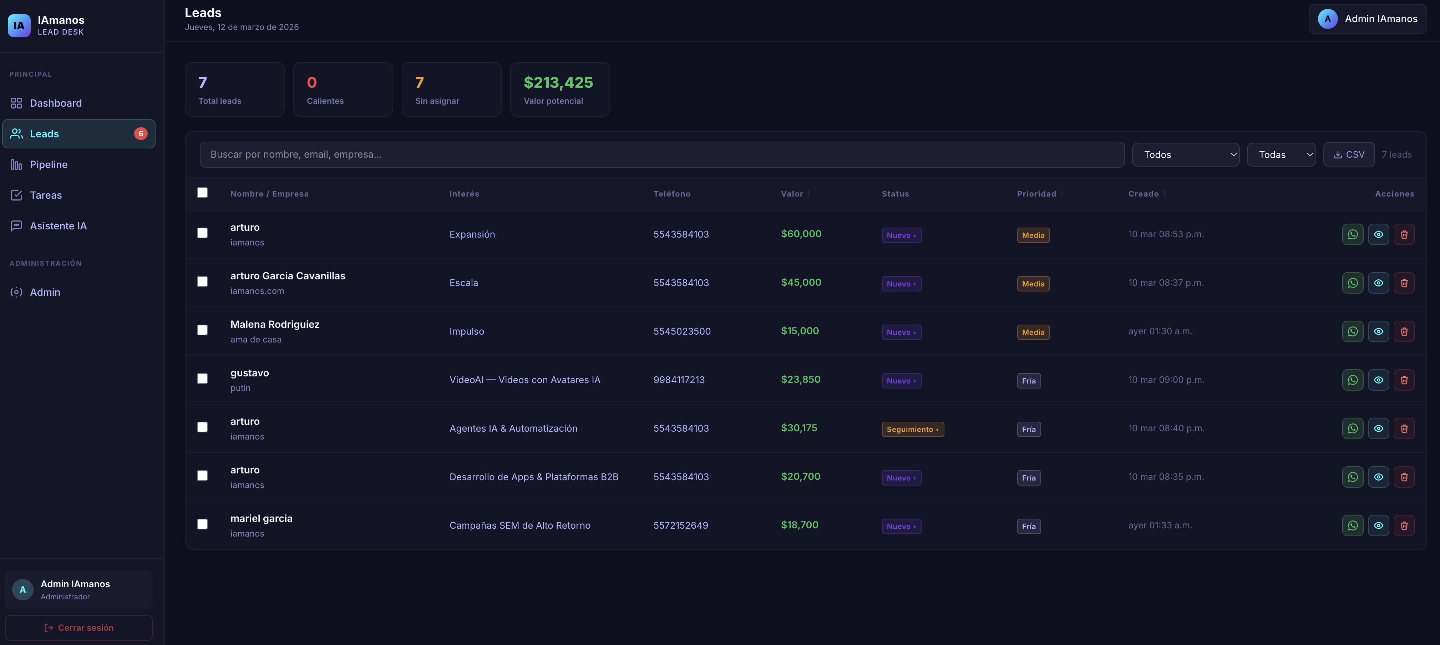Screen dimensions: 1440x645
Task: View details of gustavo lead
Action: coord(1378,380)
